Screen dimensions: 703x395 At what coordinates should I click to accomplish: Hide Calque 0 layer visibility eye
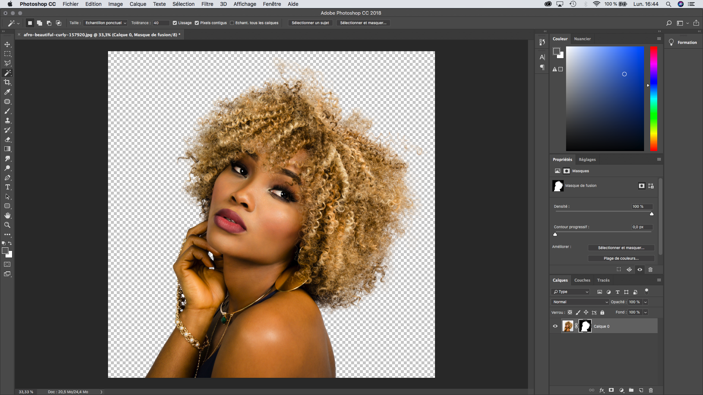[x=555, y=326]
